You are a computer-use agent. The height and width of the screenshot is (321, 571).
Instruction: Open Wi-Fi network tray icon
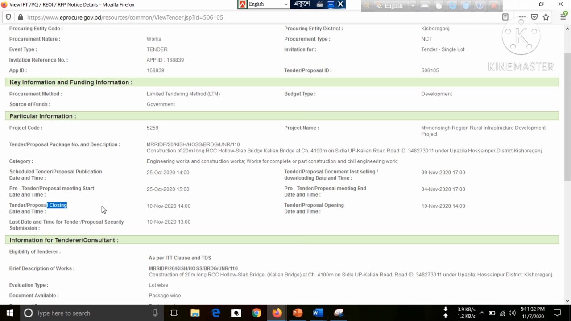click(x=502, y=313)
